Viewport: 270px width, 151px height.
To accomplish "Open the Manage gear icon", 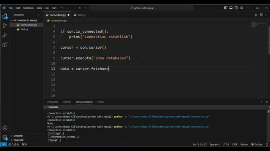I will 5,138.
